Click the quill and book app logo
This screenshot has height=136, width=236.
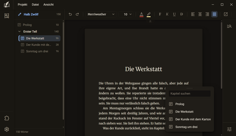(6, 5)
